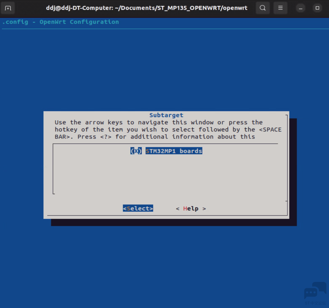Minimize the terminal window
The image size is (329, 308).
300,8
